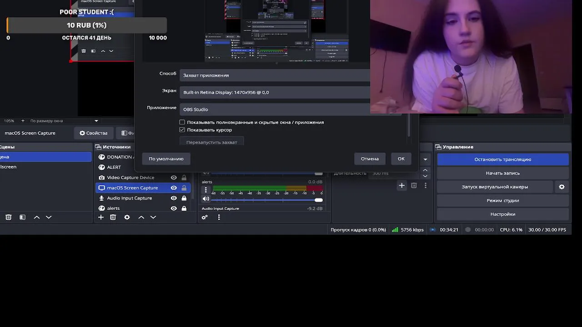Click Начать запись to start recording
582x327 pixels.
click(x=503, y=173)
